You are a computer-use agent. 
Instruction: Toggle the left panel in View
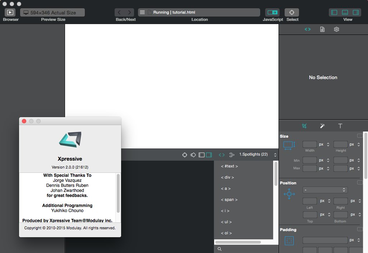tap(334, 13)
